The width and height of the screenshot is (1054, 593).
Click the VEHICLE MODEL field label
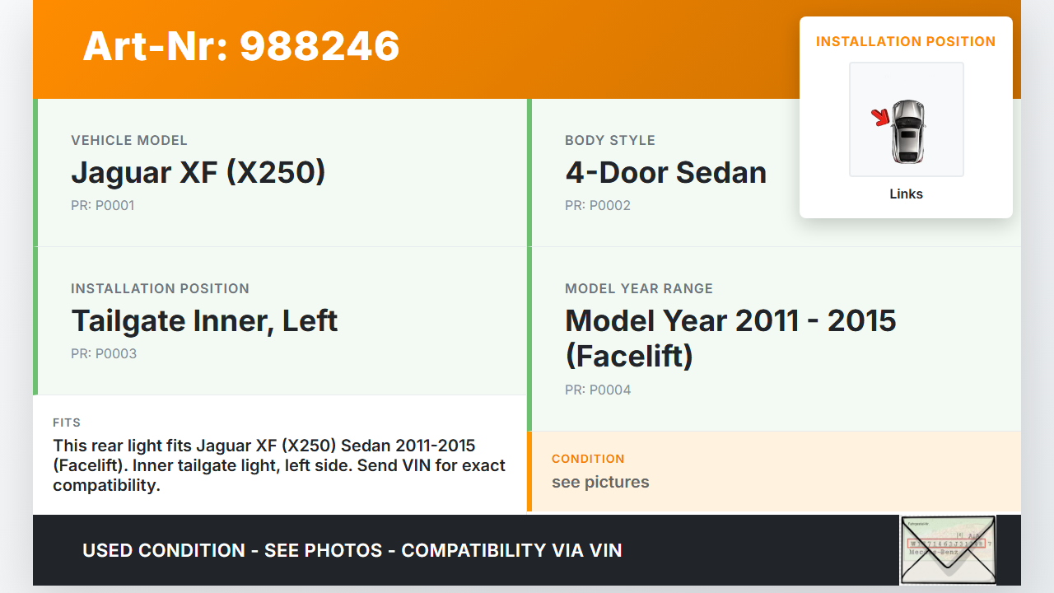pos(129,140)
